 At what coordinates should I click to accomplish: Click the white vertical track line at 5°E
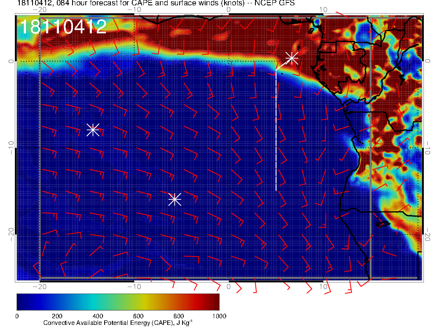[276, 130]
